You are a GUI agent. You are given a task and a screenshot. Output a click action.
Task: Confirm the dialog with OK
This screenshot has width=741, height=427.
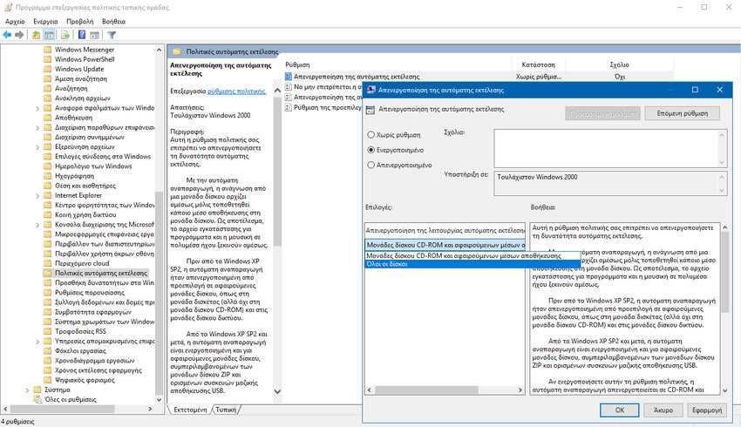tap(620, 410)
